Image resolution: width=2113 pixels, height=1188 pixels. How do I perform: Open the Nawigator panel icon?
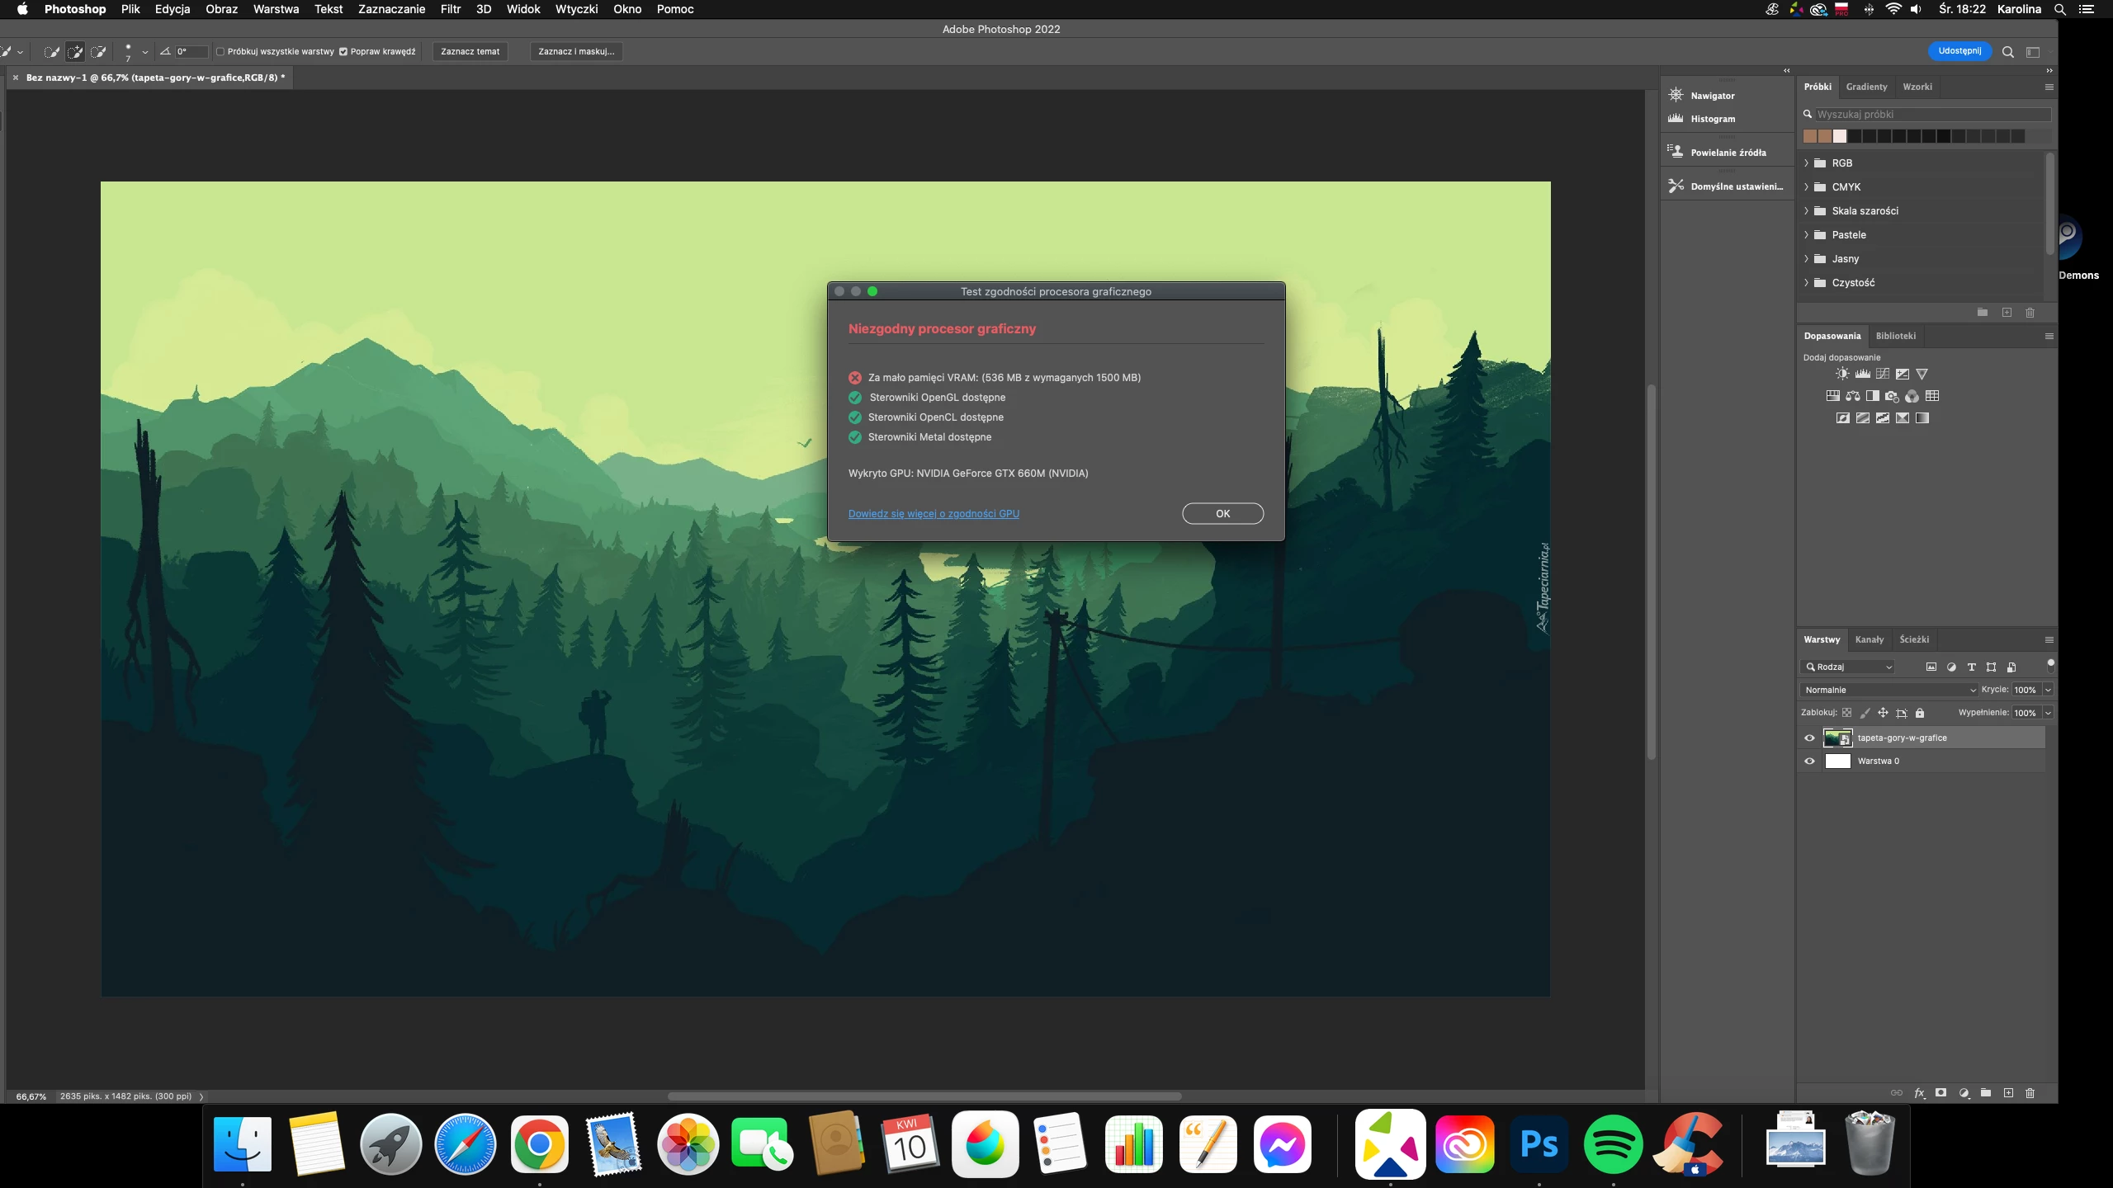tap(1676, 95)
